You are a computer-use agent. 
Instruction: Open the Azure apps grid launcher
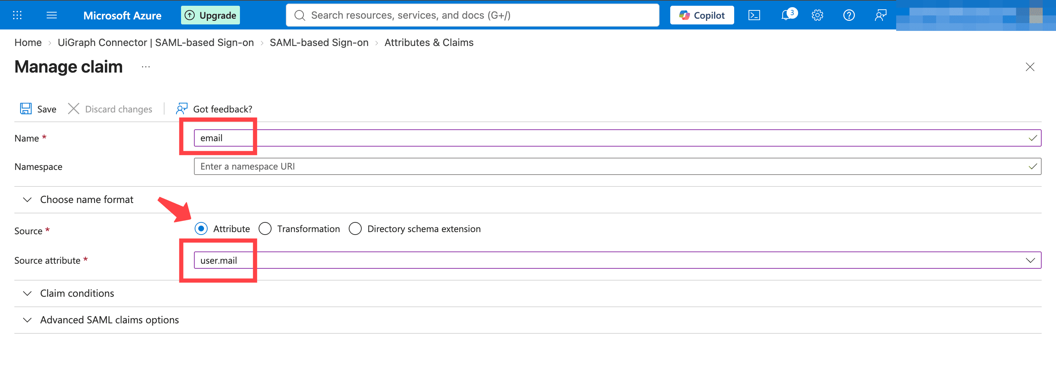point(17,15)
